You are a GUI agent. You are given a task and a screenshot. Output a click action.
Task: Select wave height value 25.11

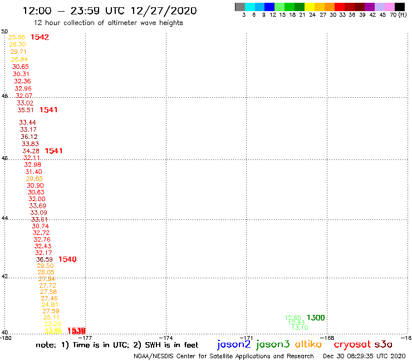pyautogui.click(x=51, y=318)
